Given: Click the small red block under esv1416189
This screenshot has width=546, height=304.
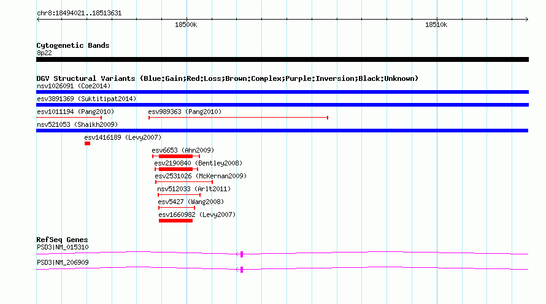Looking at the screenshot, I should (x=87, y=143).
